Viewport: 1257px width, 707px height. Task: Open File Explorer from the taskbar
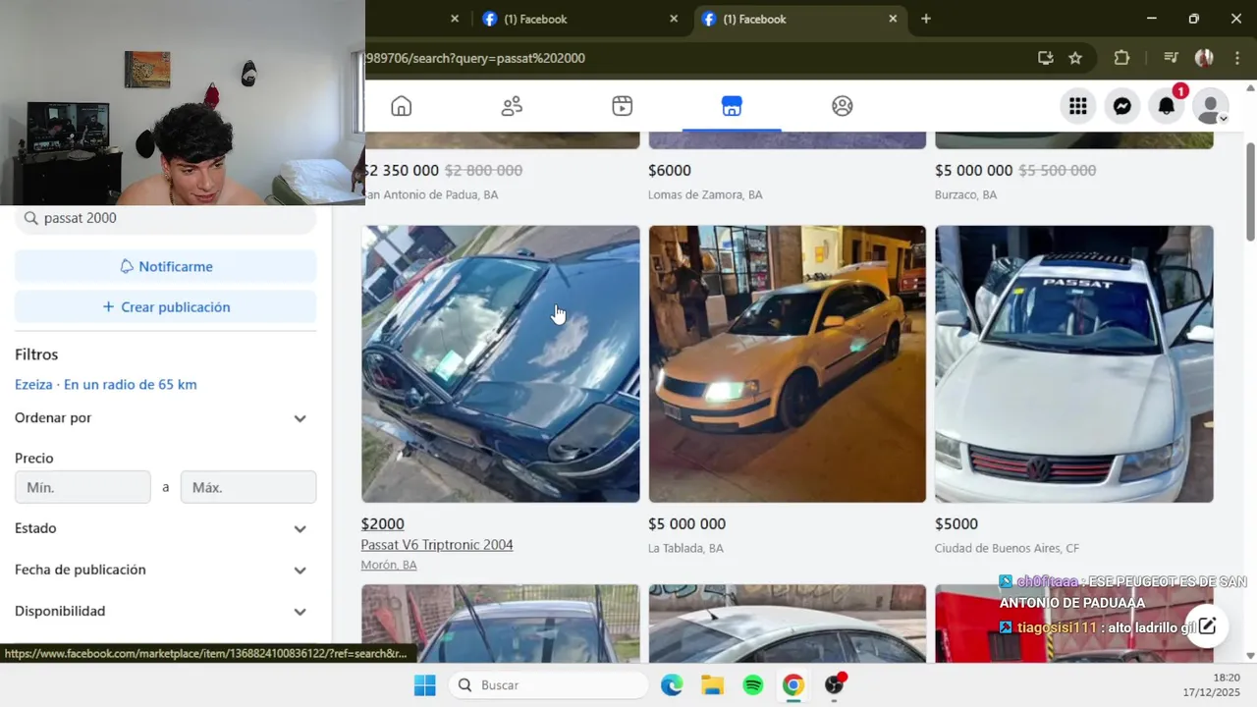tap(712, 684)
